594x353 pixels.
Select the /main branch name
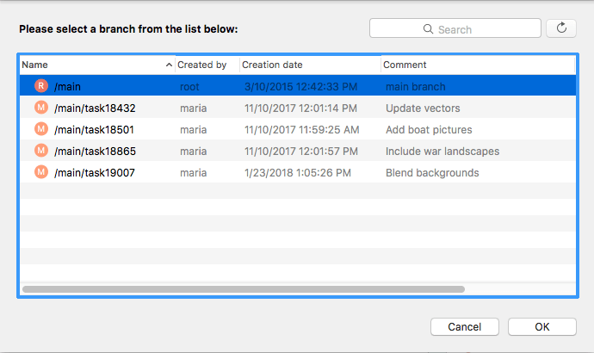67,87
